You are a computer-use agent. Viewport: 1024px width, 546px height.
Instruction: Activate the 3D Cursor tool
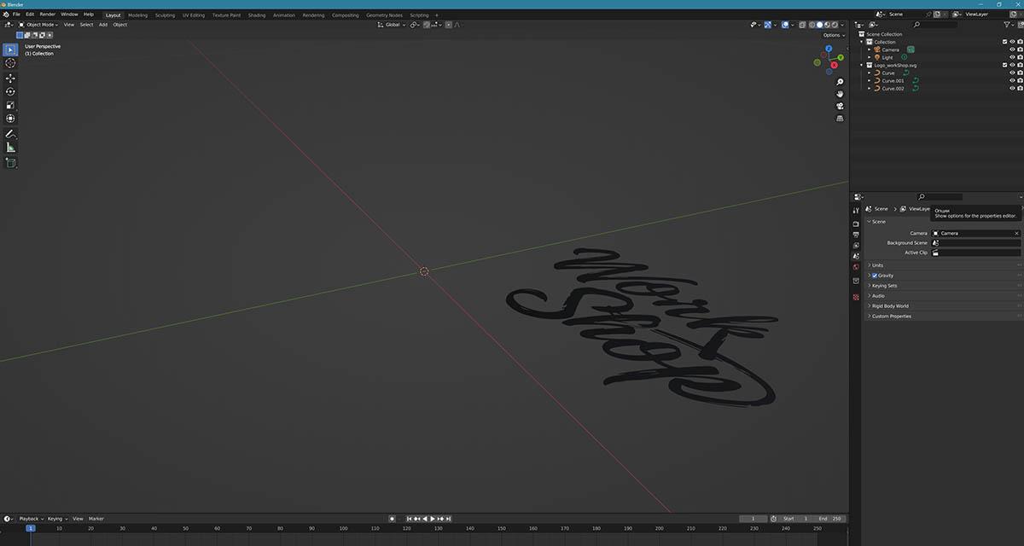point(10,63)
